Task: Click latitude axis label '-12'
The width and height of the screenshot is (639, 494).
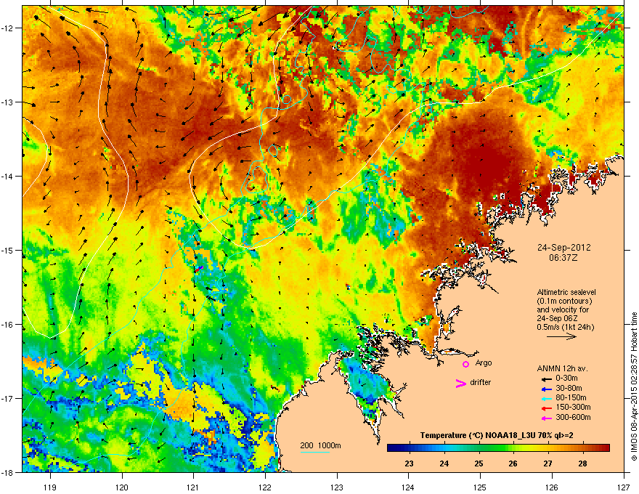Action: click(x=8, y=28)
